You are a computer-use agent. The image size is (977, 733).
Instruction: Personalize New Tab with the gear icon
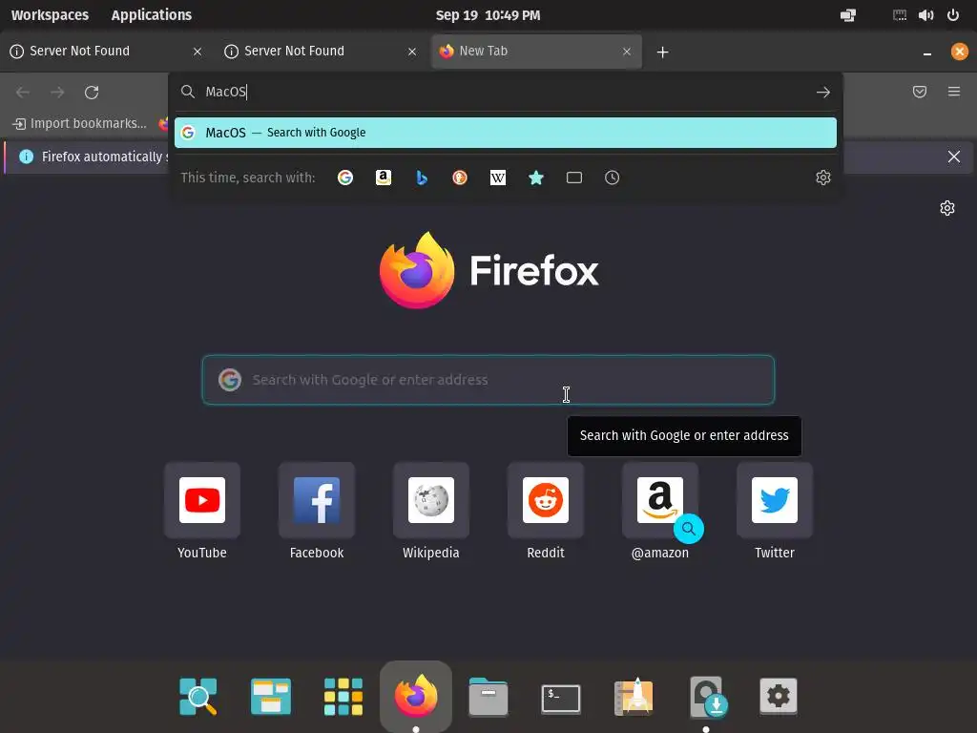pyautogui.click(x=947, y=208)
